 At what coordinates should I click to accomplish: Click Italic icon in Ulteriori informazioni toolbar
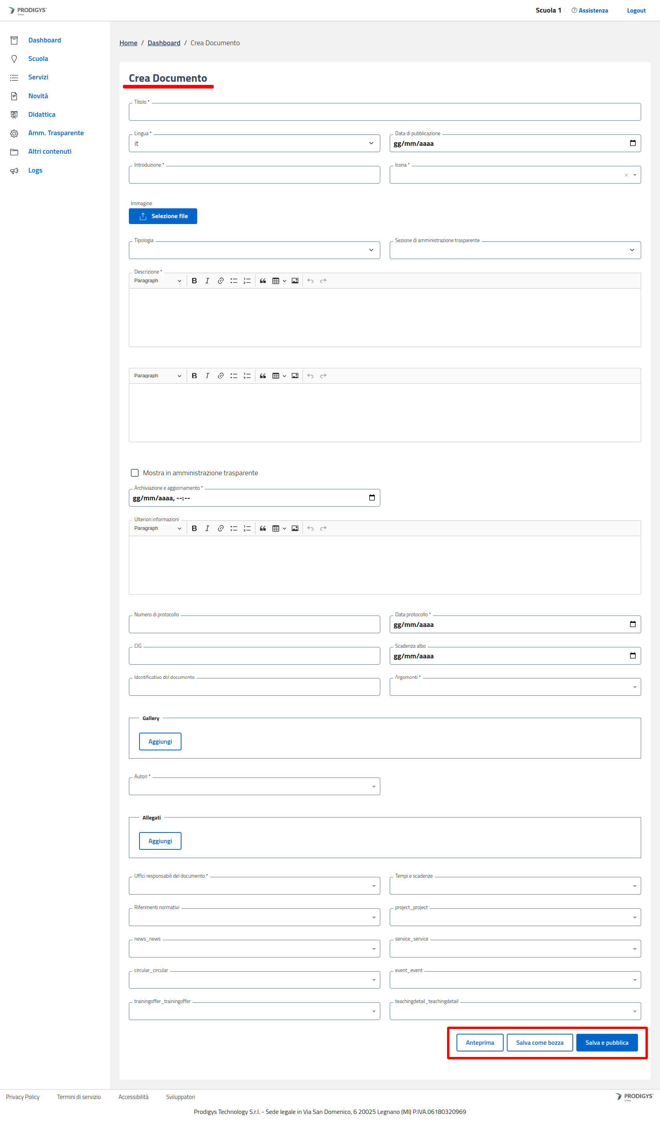coord(207,528)
